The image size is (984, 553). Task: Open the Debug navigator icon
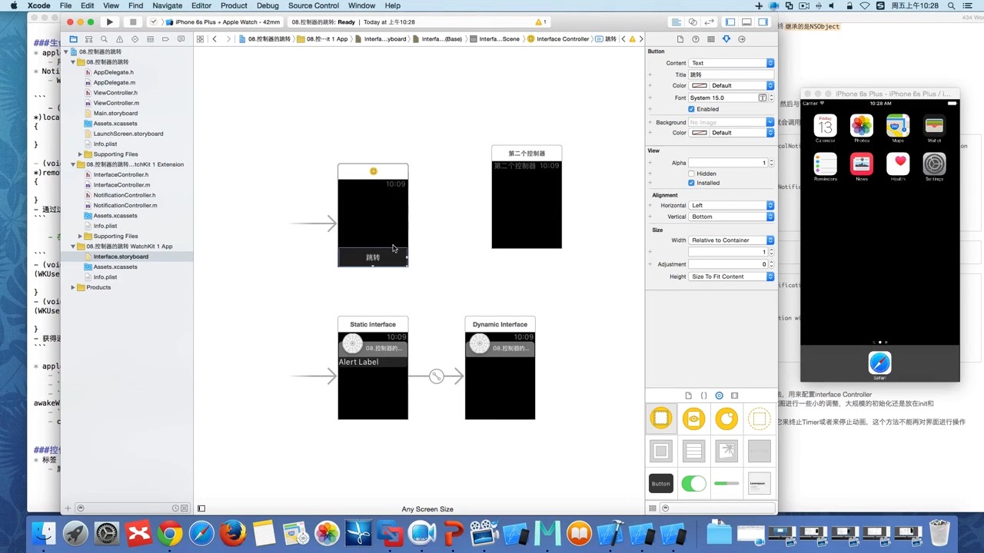[x=150, y=39]
